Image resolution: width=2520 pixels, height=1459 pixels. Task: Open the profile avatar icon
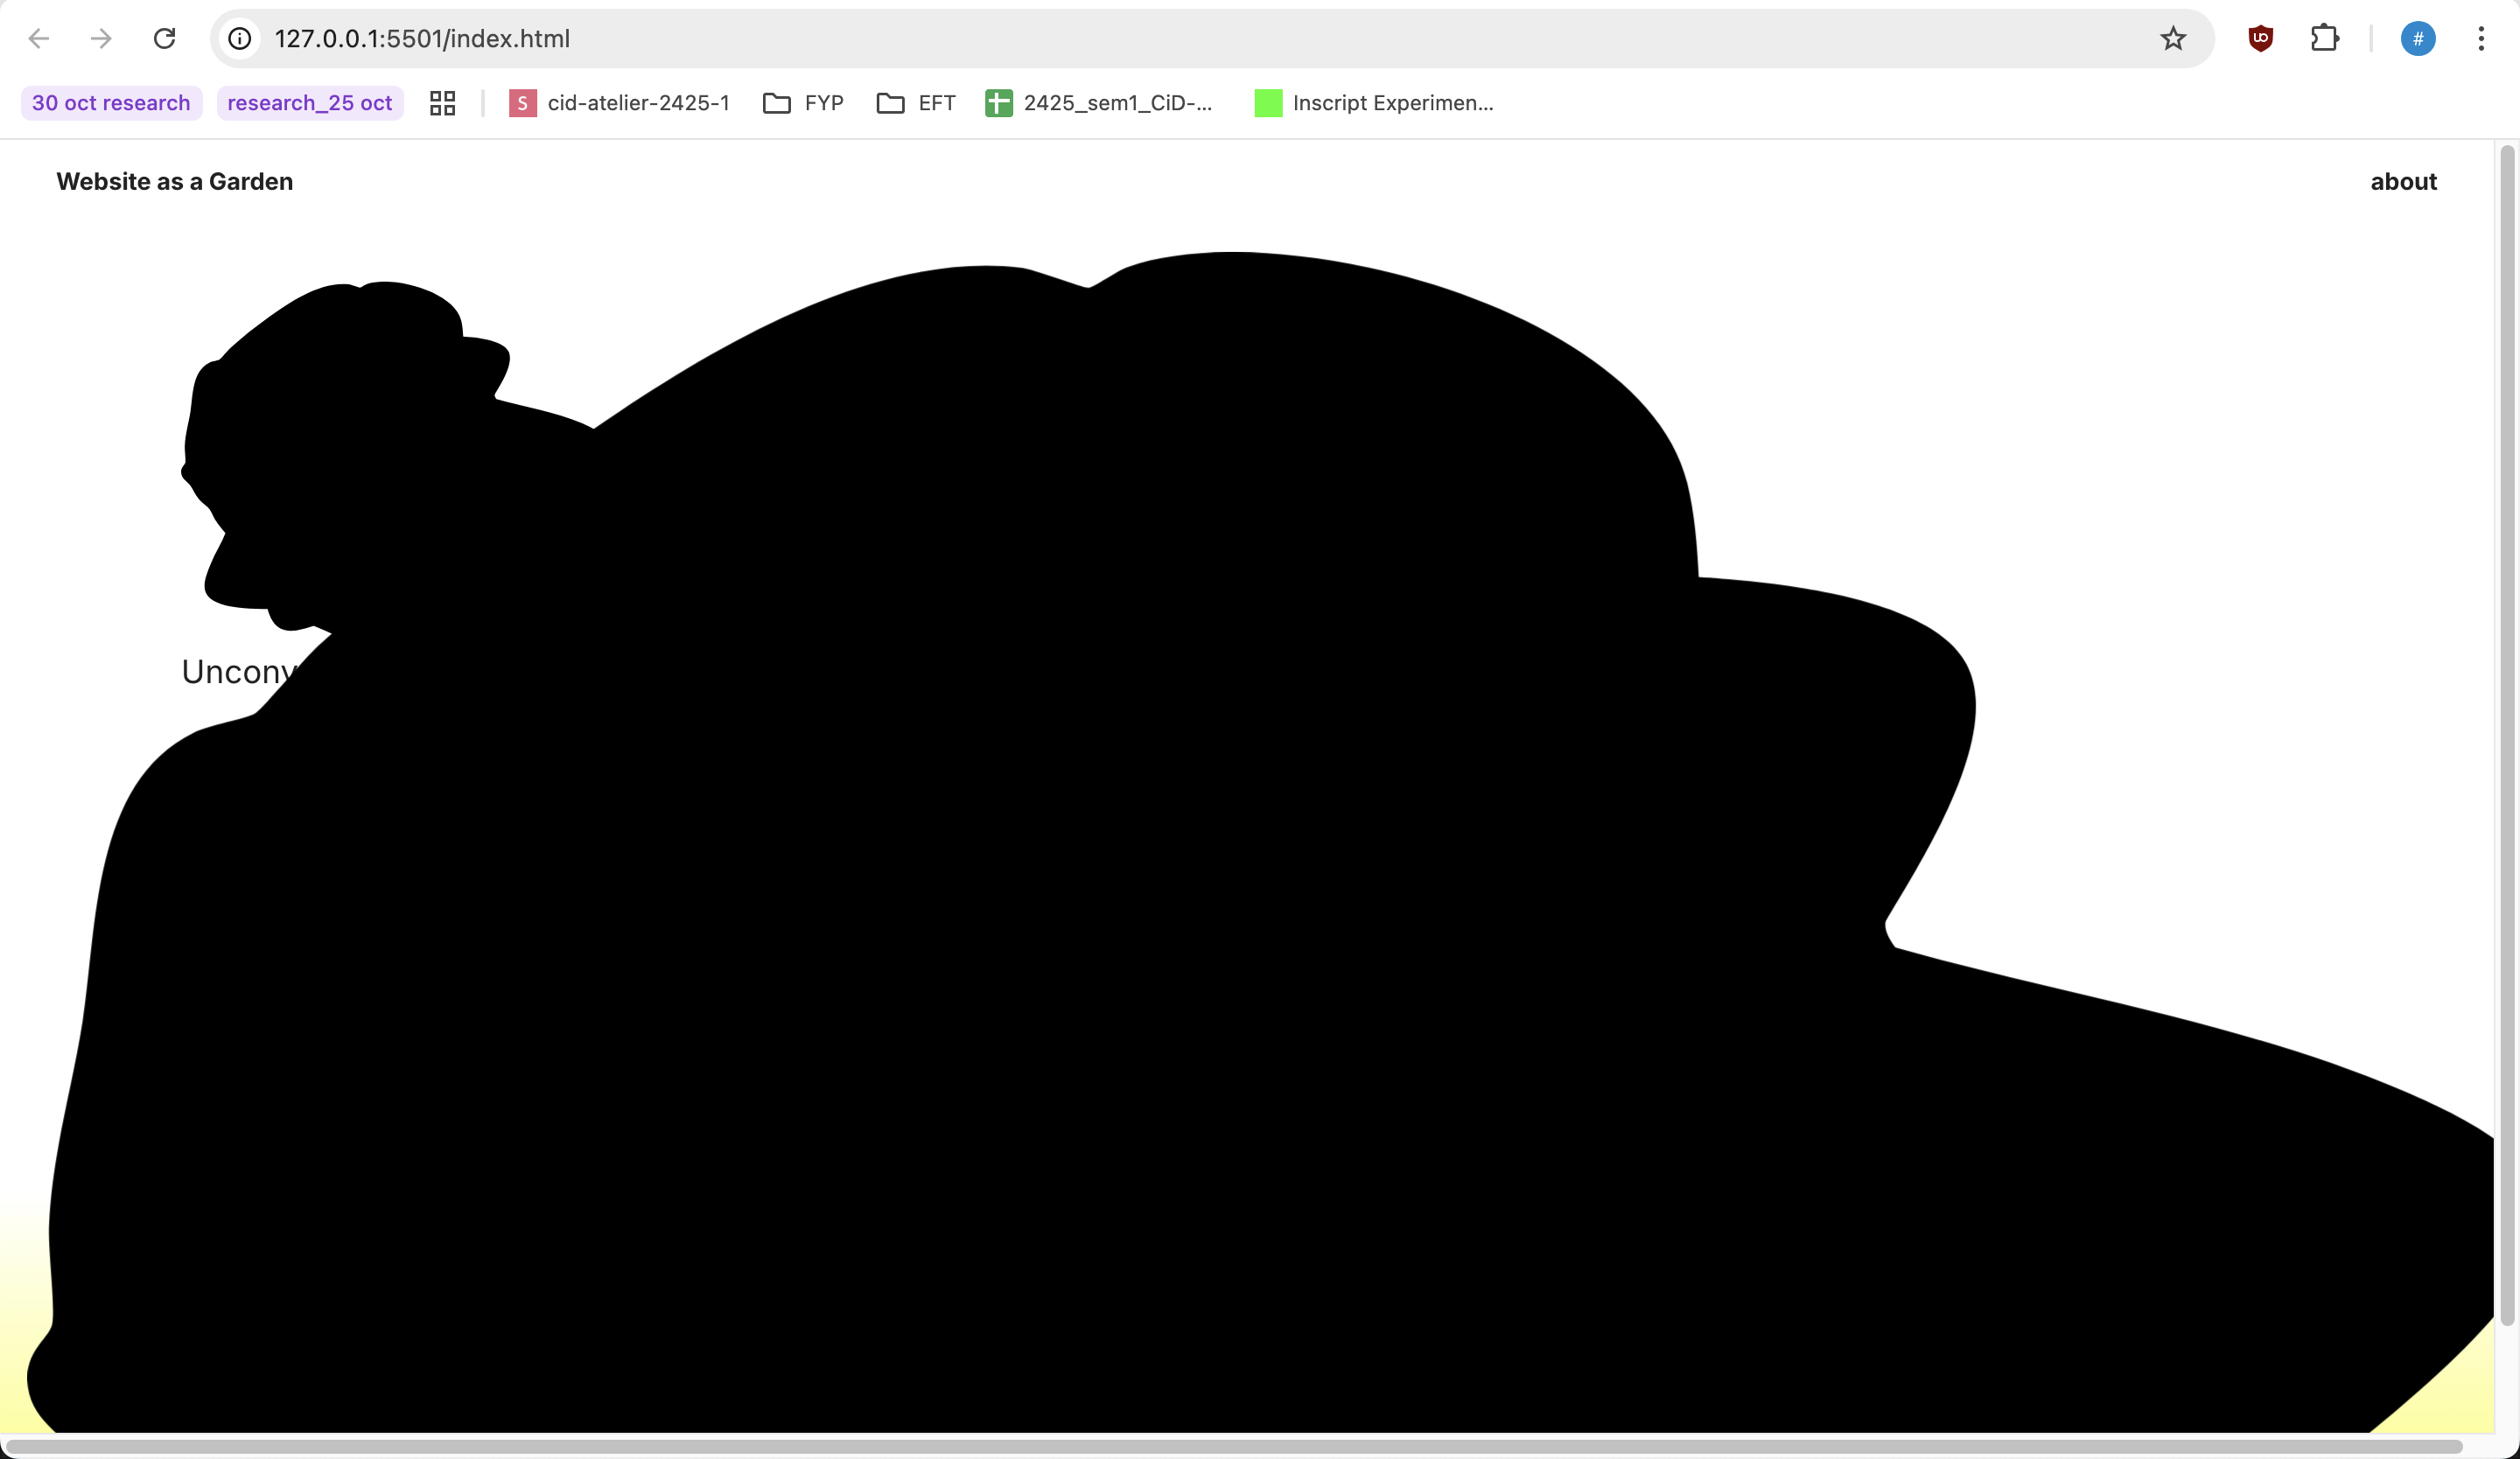2417,39
